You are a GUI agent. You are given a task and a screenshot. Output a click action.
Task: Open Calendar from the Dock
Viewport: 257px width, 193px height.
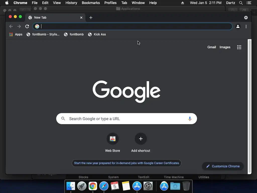115,186
